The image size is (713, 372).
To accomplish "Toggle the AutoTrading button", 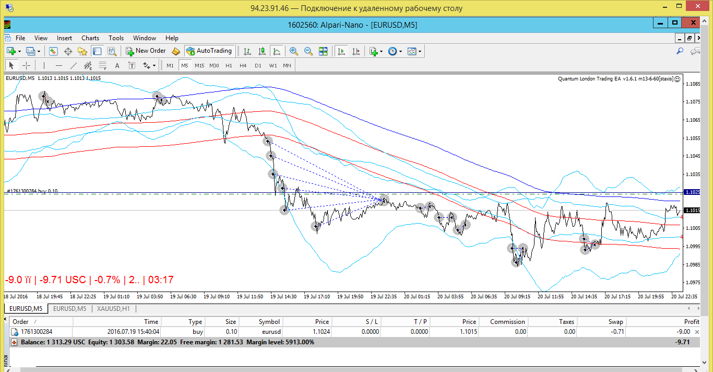I will click(209, 51).
